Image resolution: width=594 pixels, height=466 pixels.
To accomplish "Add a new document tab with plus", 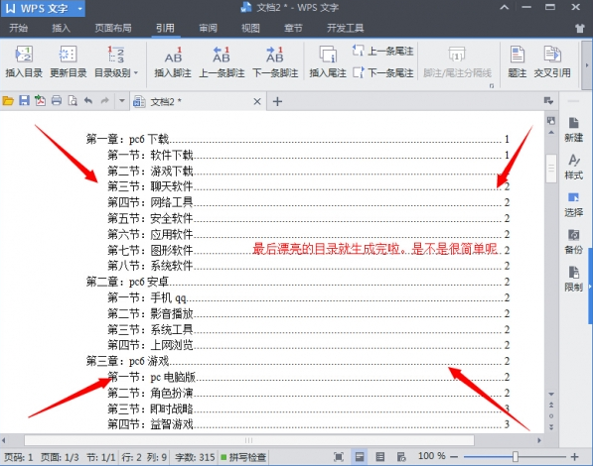I will [277, 101].
